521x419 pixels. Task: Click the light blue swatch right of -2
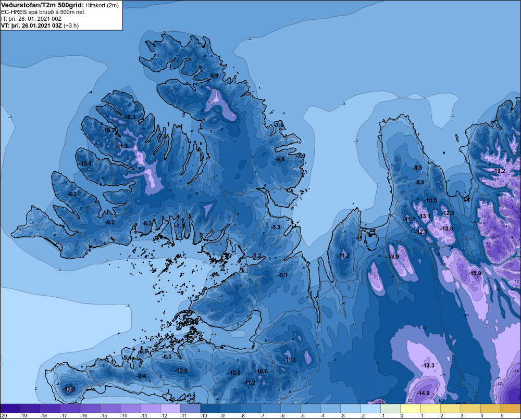pos(370,408)
